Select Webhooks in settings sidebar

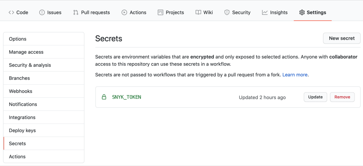[44, 91]
